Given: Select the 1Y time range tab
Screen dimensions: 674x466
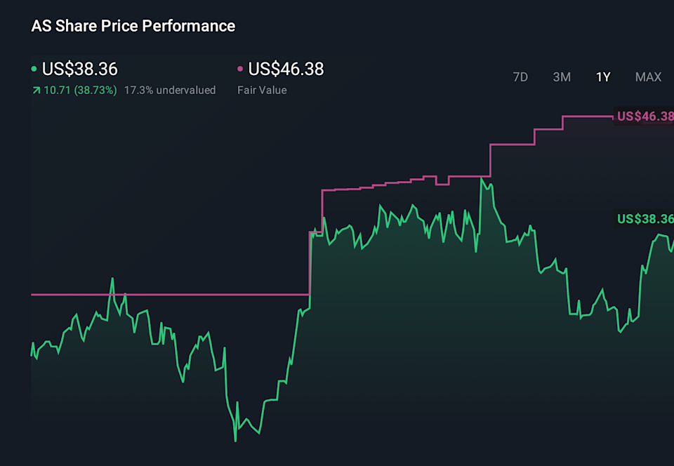Looking at the screenshot, I should point(603,77).
